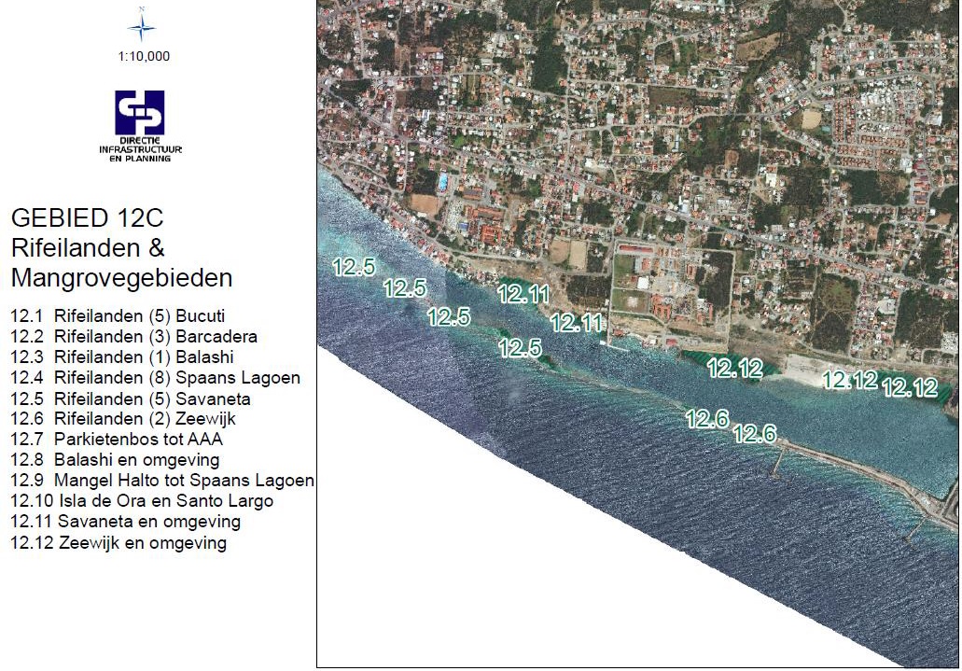This screenshot has width=962, height=671.
Task: Click the westernmost 12.5 map label
Action: (354, 268)
